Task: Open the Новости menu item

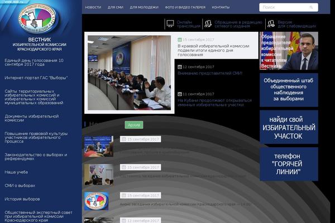Action: coord(93,7)
